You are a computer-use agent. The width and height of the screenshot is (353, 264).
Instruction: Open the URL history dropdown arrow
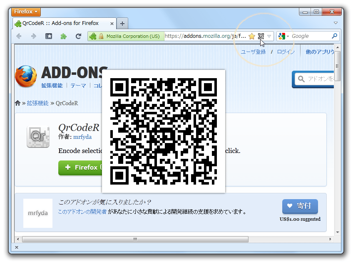[269, 36]
